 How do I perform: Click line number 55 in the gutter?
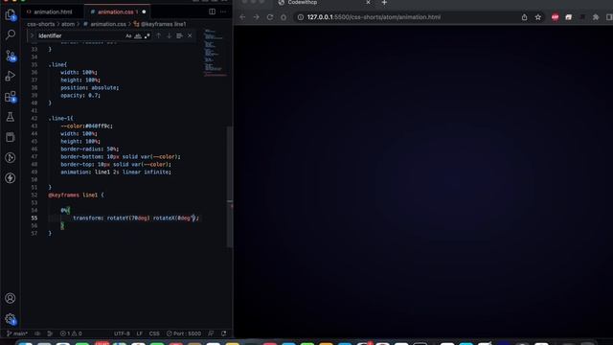(34, 218)
